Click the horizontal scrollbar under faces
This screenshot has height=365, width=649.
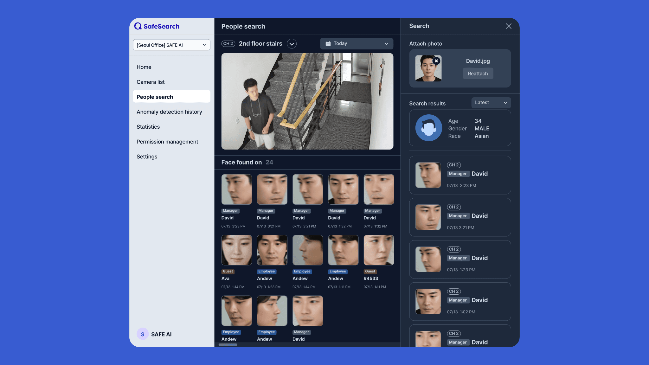click(228, 345)
